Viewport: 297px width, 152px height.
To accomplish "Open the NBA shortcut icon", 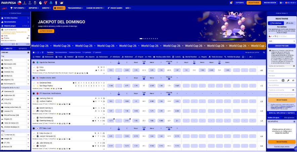I will (56, 3).
